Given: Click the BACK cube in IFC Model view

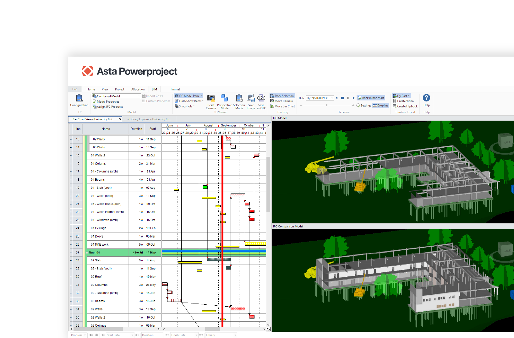Looking at the screenshot, I should (x=506, y=142).
